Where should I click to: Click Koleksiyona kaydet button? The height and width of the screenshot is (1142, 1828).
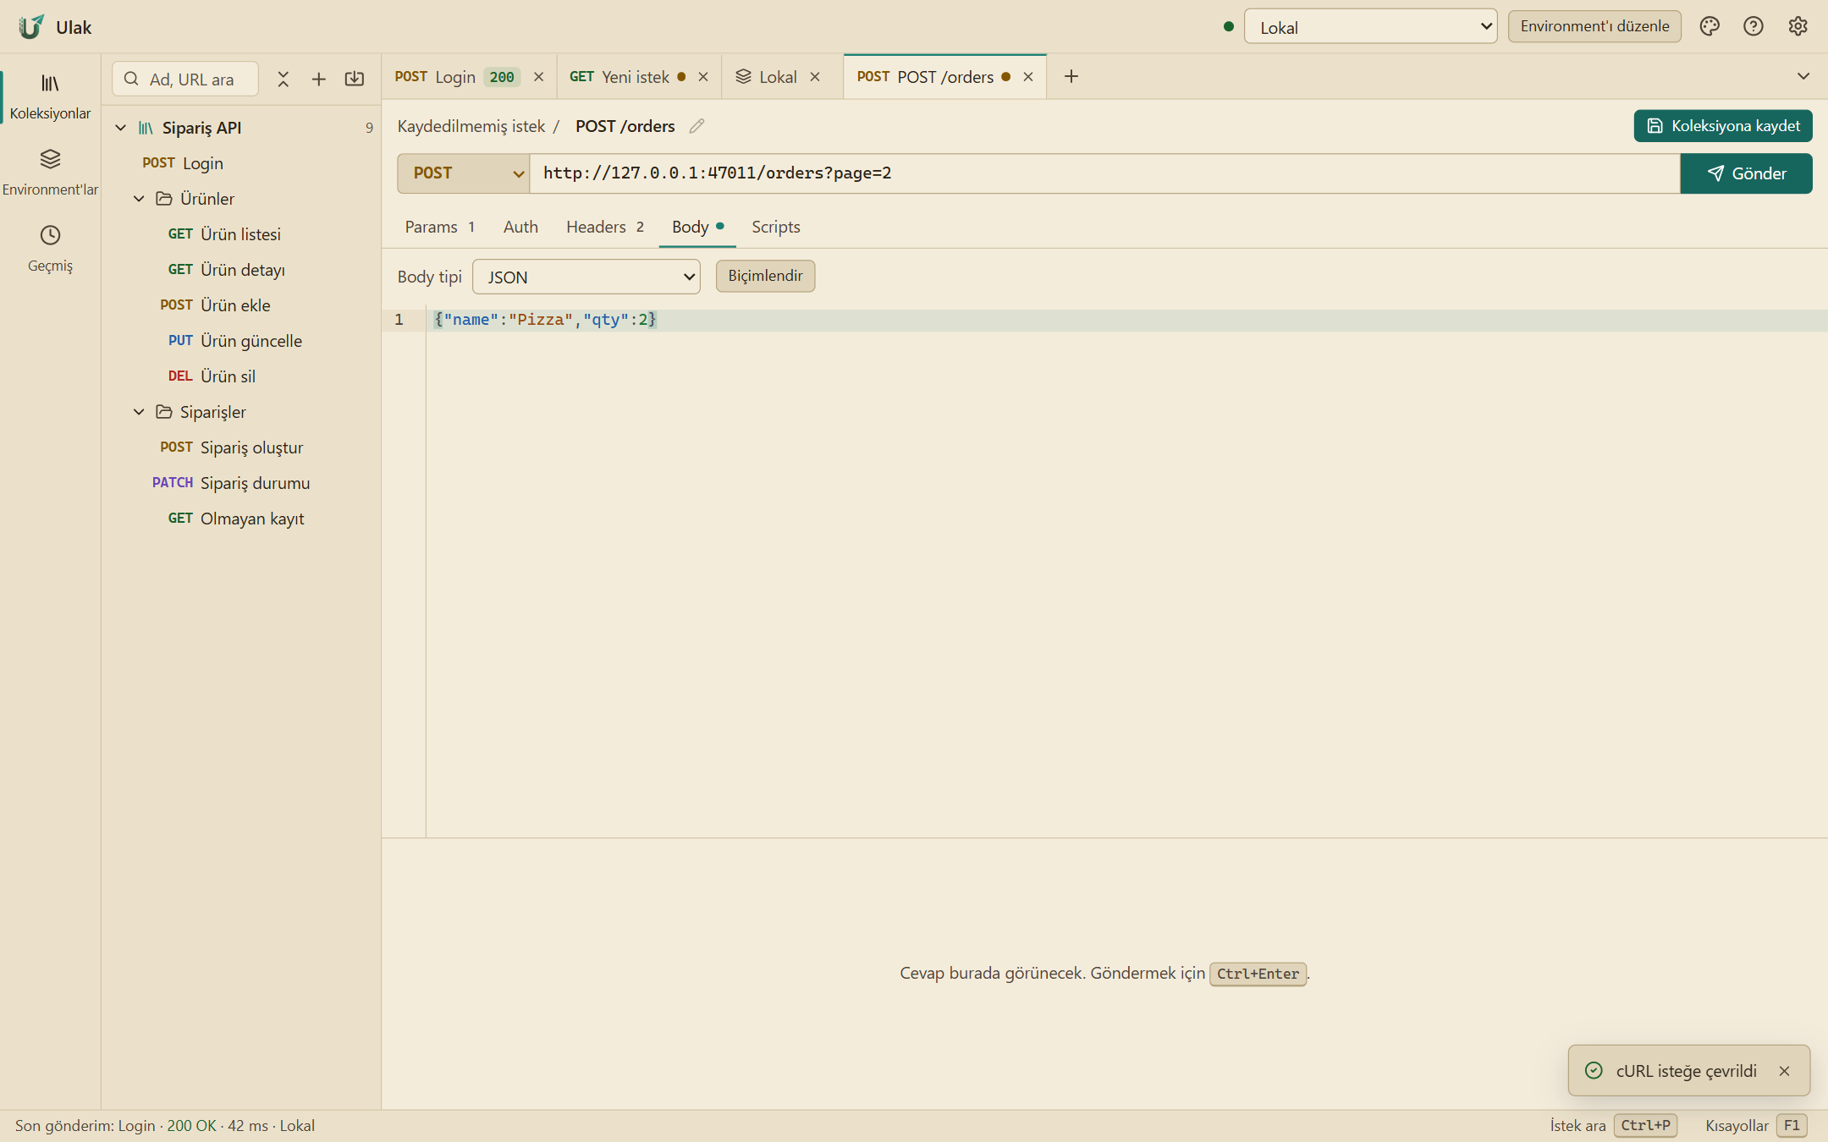pyautogui.click(x=1723, y=126)
